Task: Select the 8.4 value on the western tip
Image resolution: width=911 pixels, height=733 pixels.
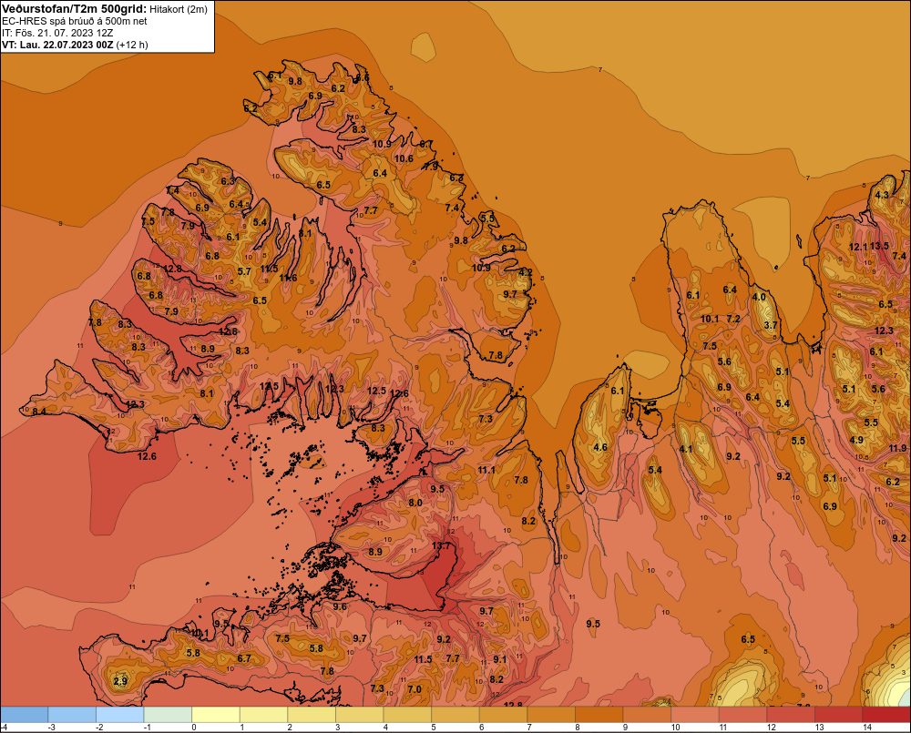Action: point(39,412)
